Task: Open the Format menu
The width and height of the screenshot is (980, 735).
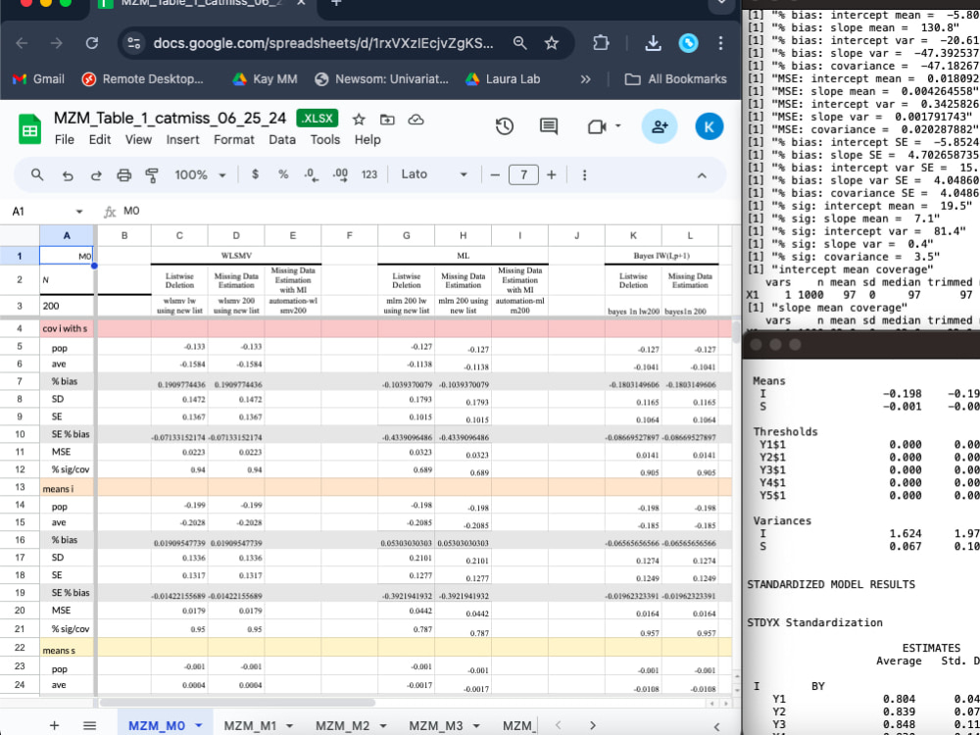Action: 234,139
